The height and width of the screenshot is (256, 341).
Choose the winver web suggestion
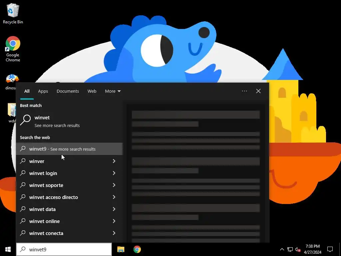pos(69,161)
